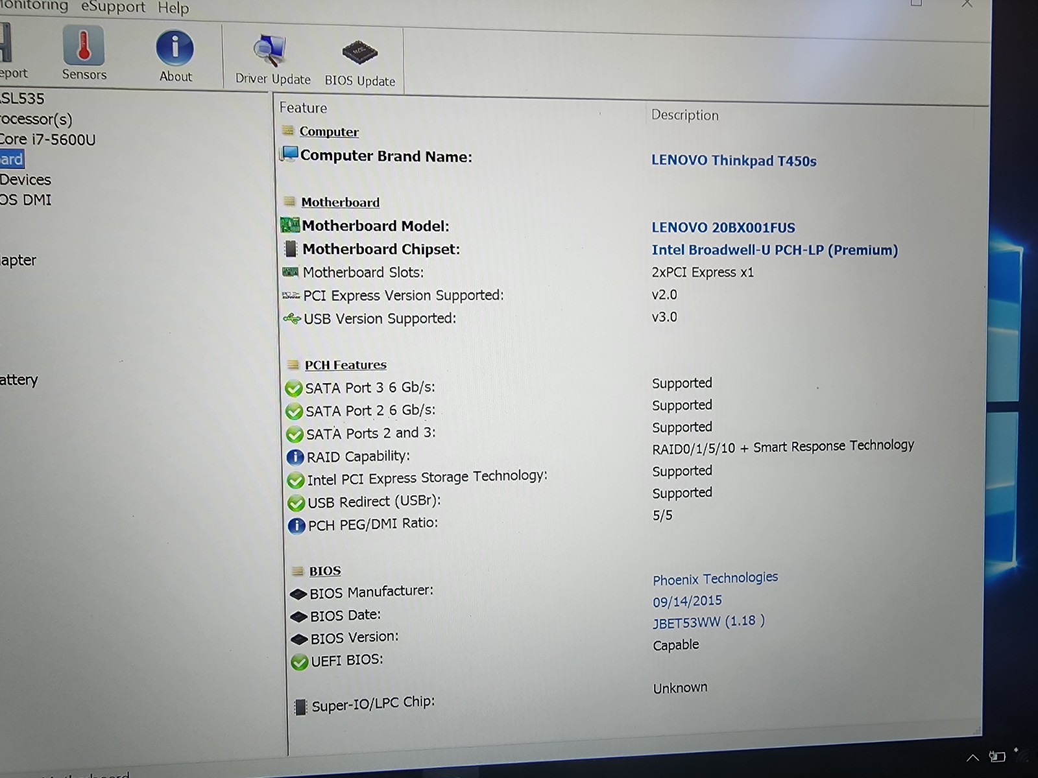Click the BIOS Manufacturer chip icon
Screen dimensions: 1038x778
[x=298, y=594]
